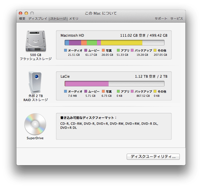Screen dimensions: 202x188
Task: Click the SuperDrive label
Action: (35, 138)
